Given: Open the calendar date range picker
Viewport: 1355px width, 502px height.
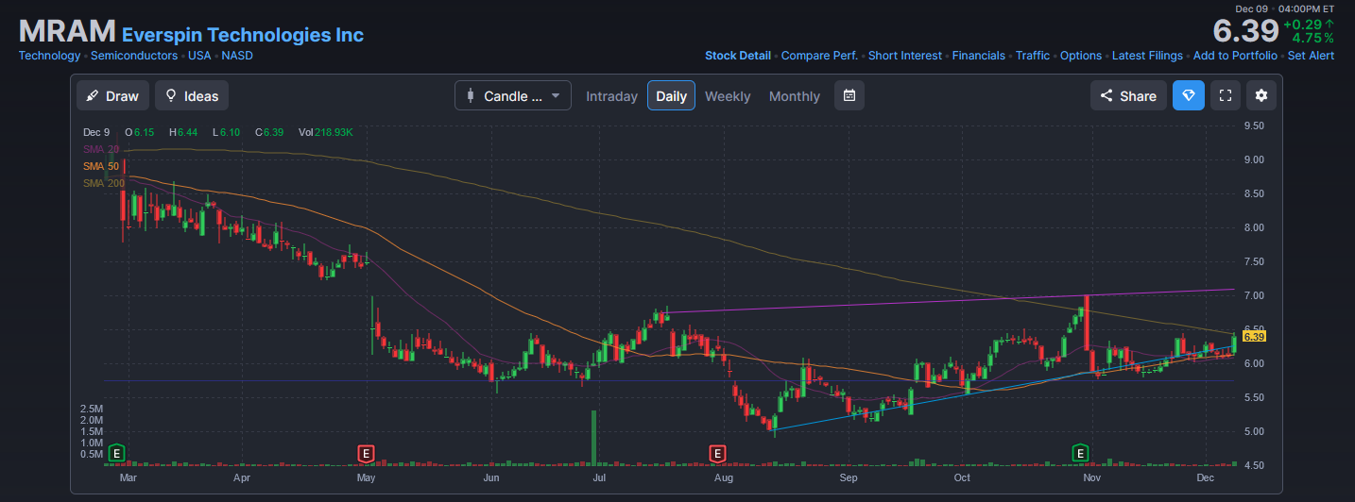Looking at the screenshot, I should [x=849, y=95].
